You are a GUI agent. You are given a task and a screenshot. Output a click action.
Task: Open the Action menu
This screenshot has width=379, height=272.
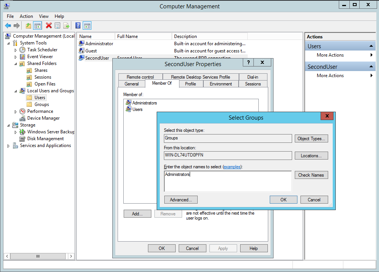(x=26, y=16)
